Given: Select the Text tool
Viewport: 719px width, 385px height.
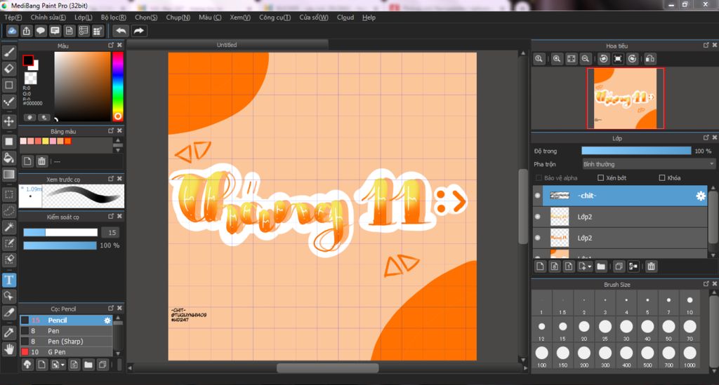Looking at the screenshot, I should click(x=9, y=280).
